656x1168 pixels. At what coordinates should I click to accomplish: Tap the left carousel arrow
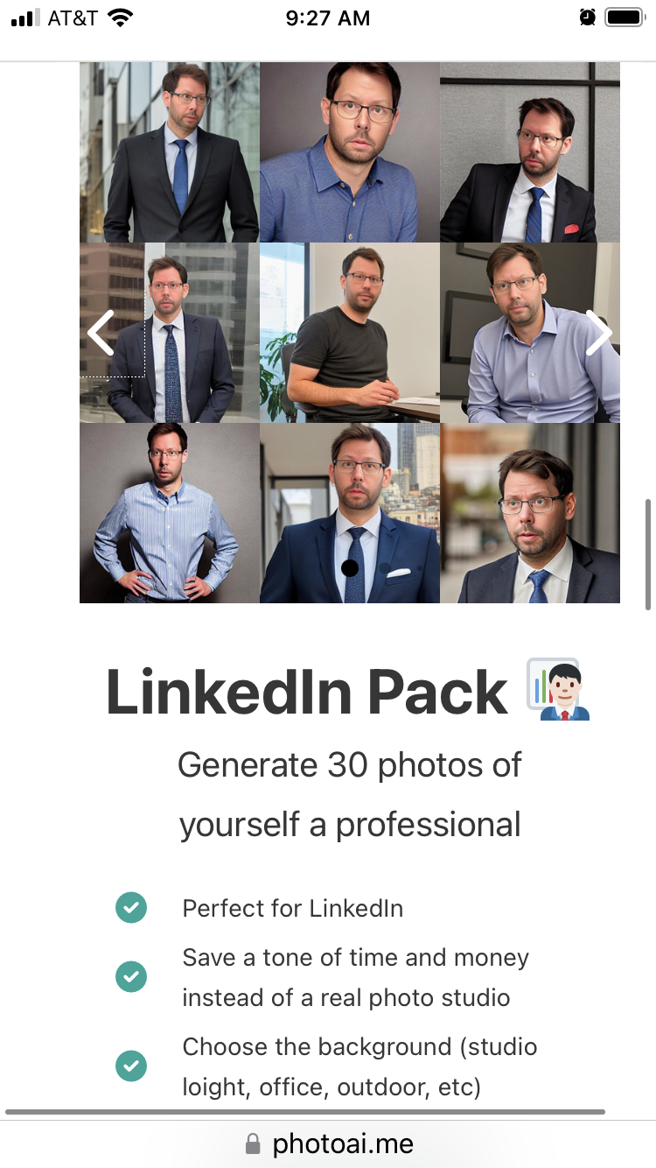coord(101,333)
